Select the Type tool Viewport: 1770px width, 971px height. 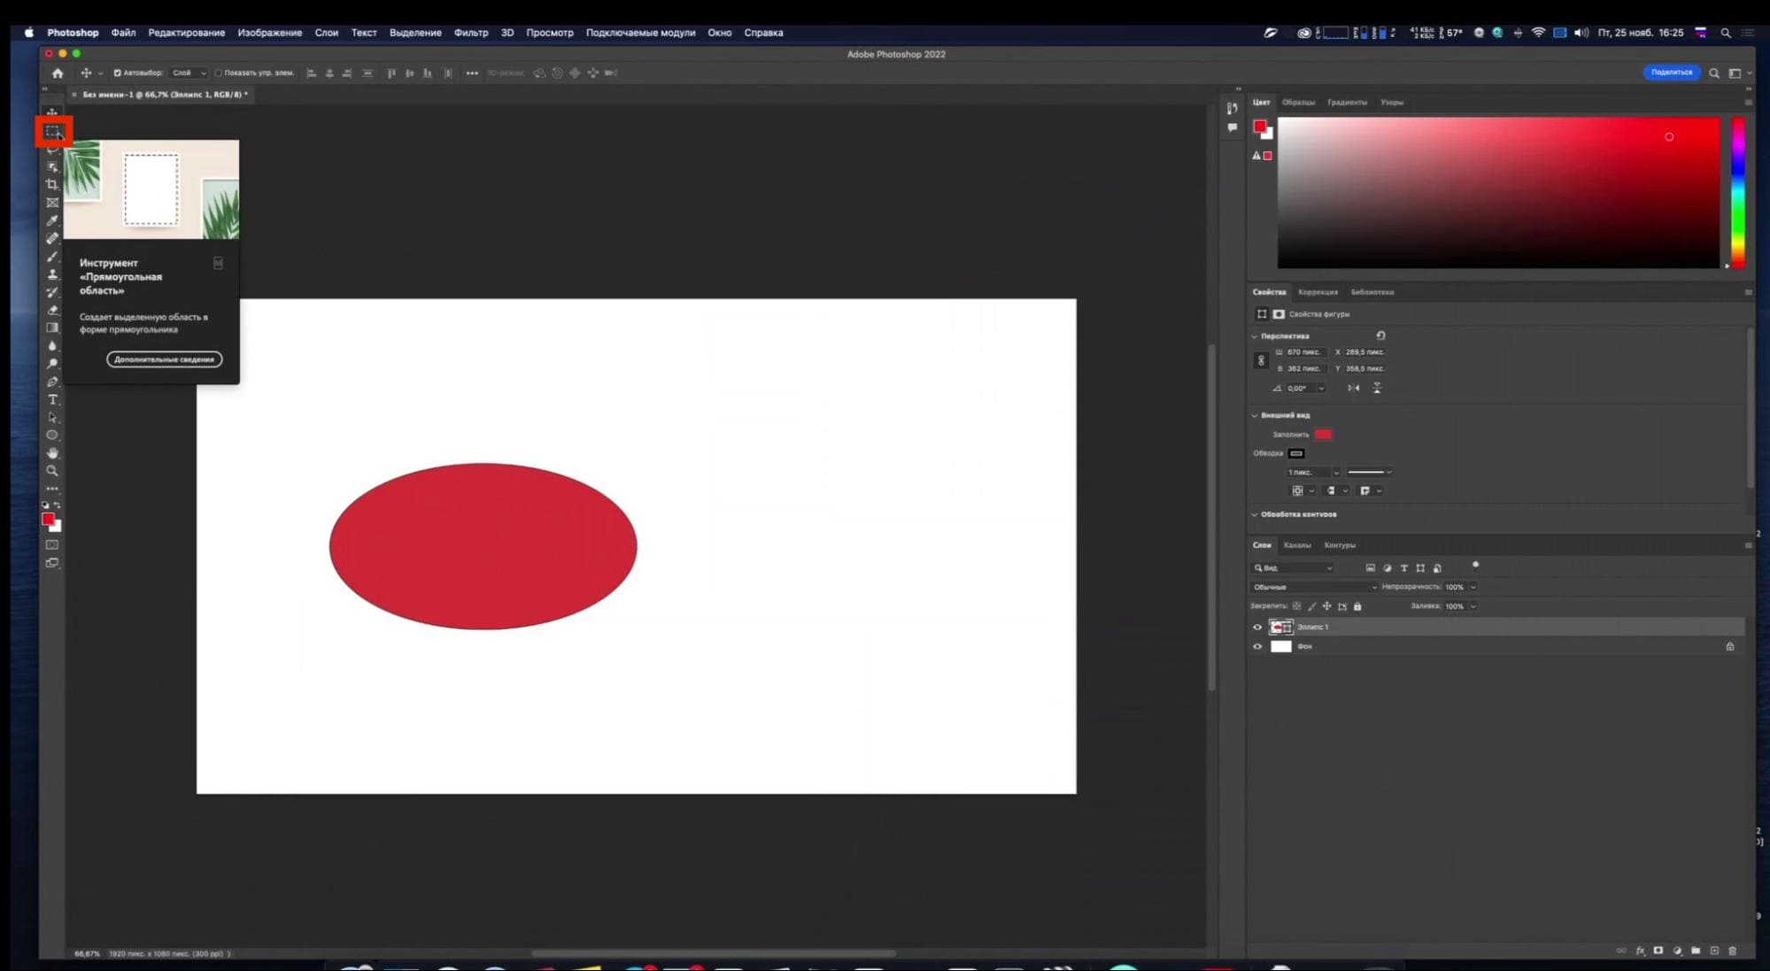[x=52, y=399]
